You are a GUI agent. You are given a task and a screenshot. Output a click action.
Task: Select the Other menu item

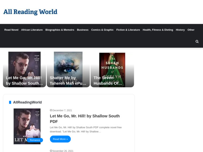[x=191, y=30]
